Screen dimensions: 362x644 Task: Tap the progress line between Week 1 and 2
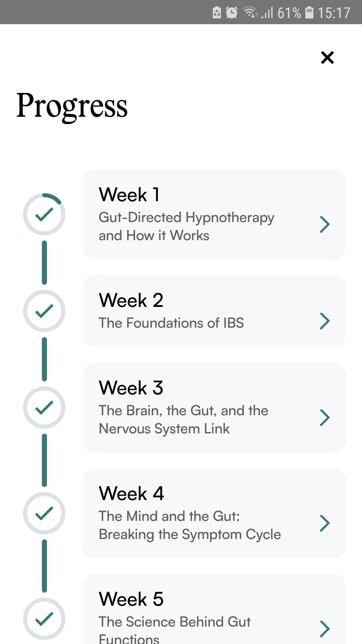tap(44, 263)
